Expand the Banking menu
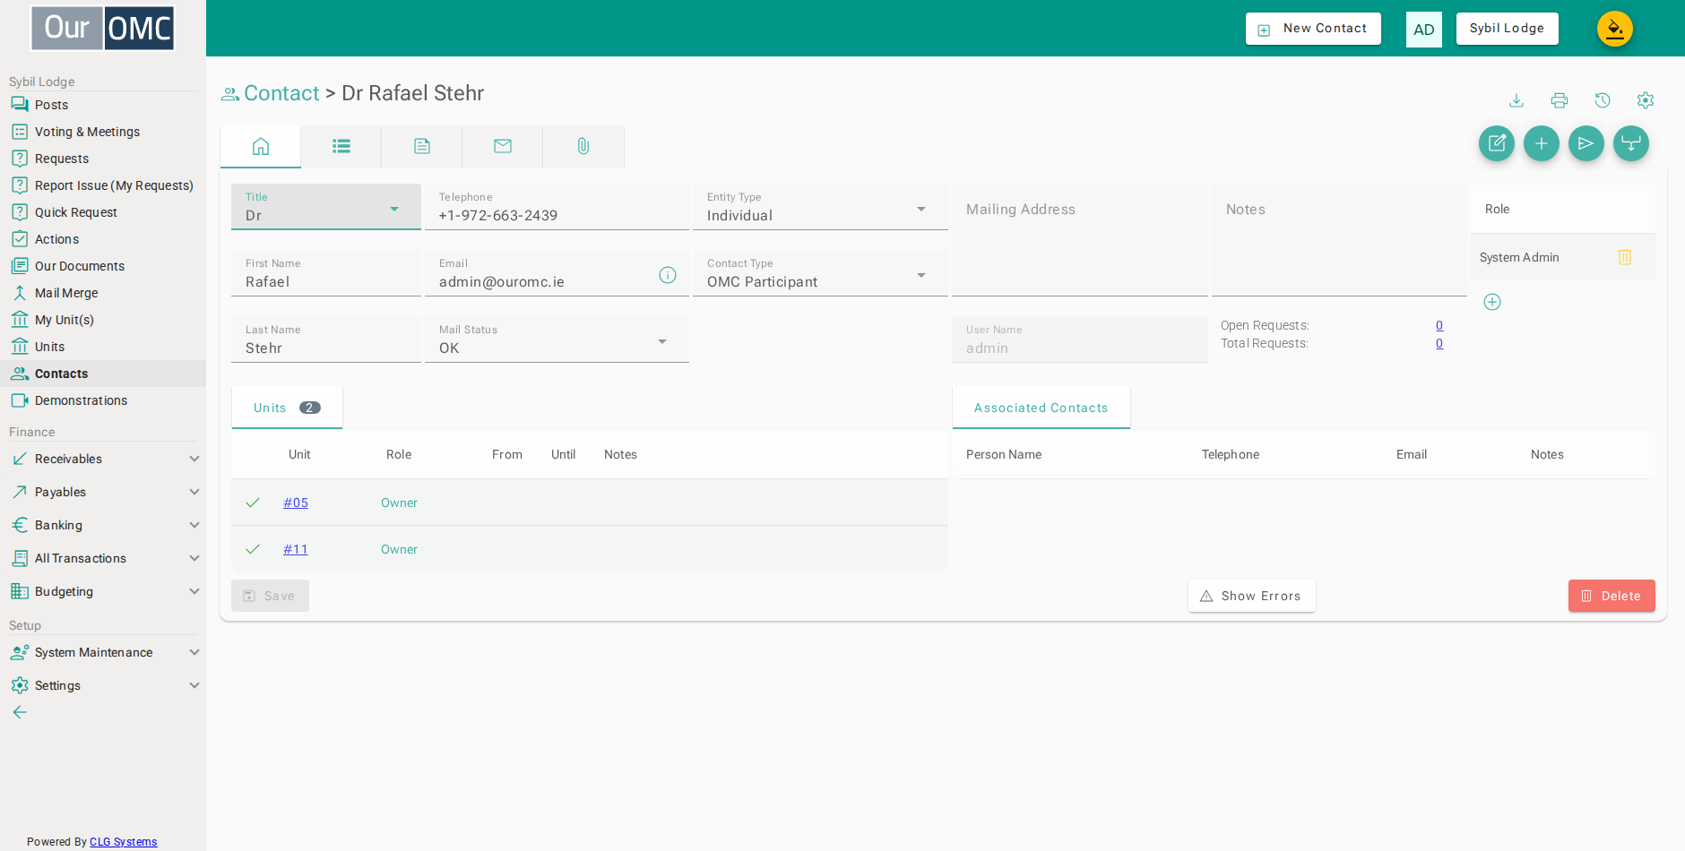Image resolution: width=1685 pixels, height=851 pixels. pyautogui.click(x=103, y=525)
